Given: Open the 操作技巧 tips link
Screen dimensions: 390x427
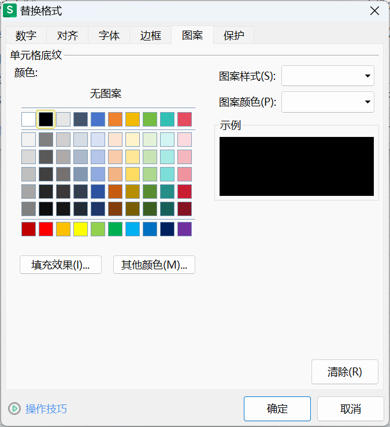Looking at the screenshot, I should (46, 409).
